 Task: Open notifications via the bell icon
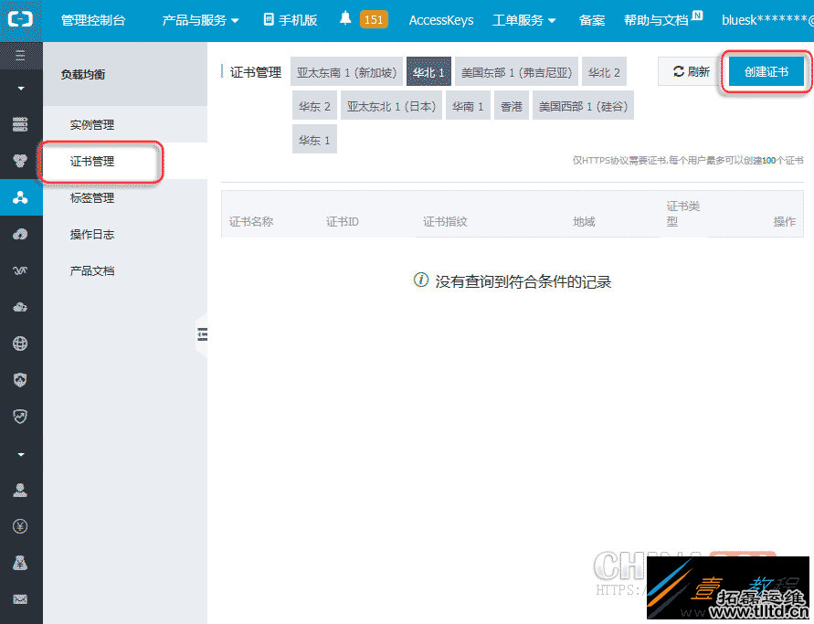pos(344,18)
